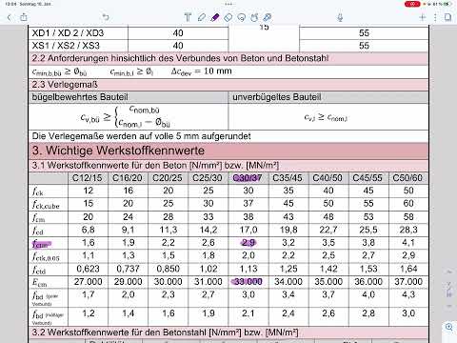This screenshot has width=457, height=343.
Task: Tap fctd value 0,737
Action: tap(128, 269)
